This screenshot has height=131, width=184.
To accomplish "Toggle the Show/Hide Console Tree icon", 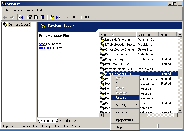I will point(21,17).
